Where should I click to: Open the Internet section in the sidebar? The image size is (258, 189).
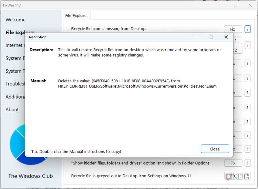tap(15, 45)
